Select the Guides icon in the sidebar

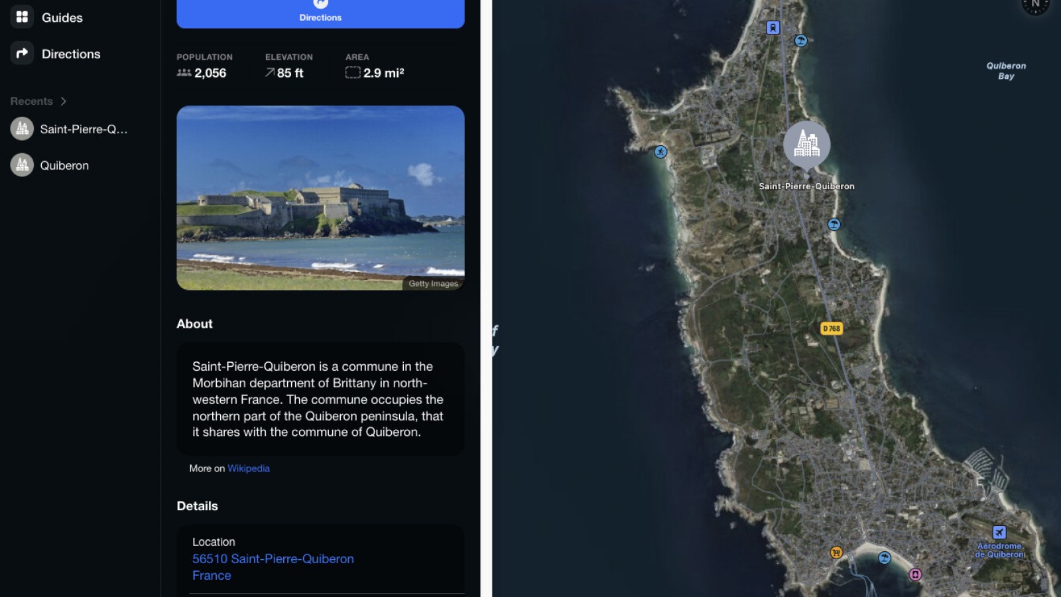coord(21,17)
